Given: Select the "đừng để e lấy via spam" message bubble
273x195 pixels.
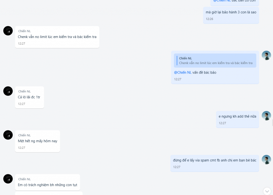Looking at the screenshot, I should [215, 163].
